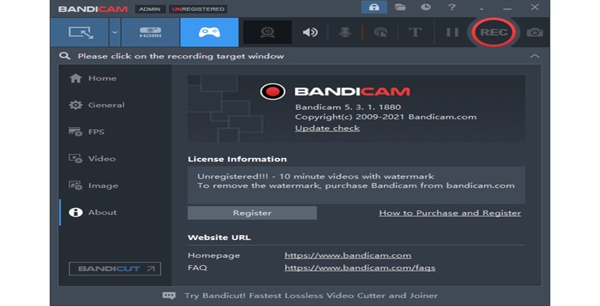The image size is (600, 306).
Task: Minimize the Bandicam window
Action: tap(507, 8)
